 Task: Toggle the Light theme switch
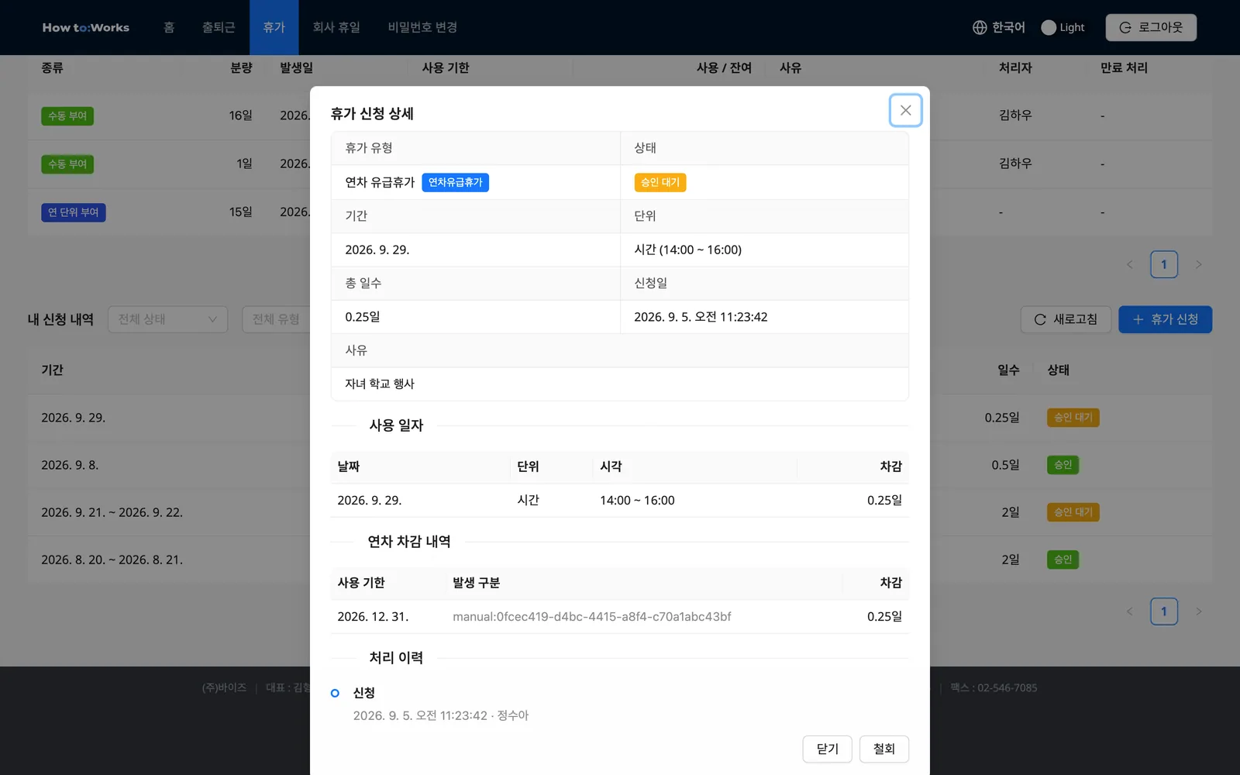click(1049, 27)
